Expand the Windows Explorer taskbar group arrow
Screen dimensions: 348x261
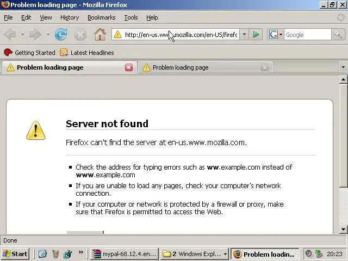coord(225,254)
